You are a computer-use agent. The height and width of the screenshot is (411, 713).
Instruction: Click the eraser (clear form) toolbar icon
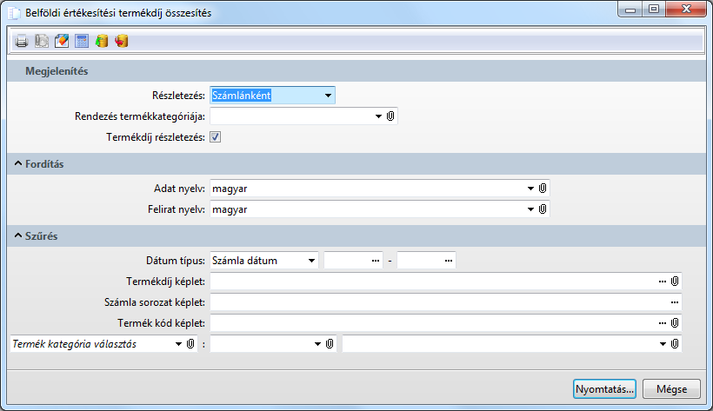click(62, 41)
